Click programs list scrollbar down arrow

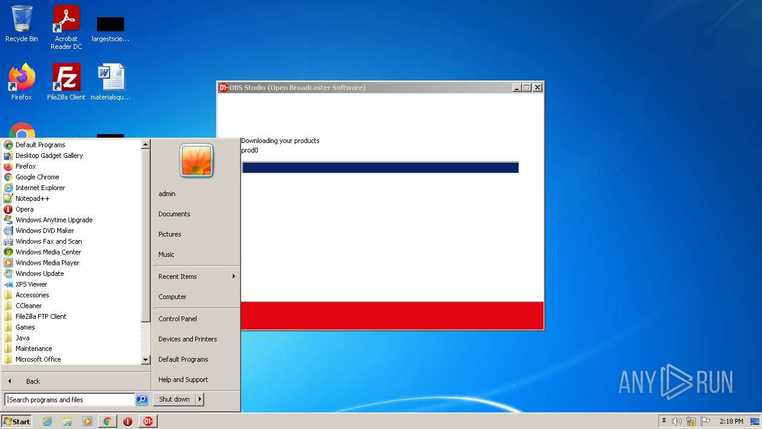click(145, 360)
